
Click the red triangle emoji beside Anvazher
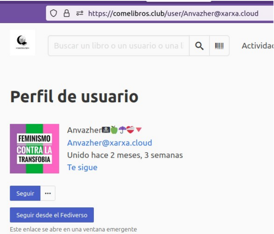pyautogui.click(x=139, y=130)
